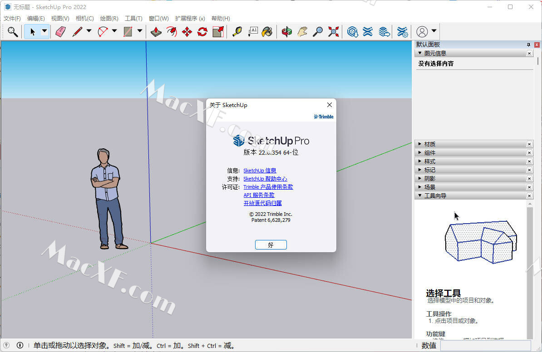Choose the Move tool with red arrows

click(187, 32)
